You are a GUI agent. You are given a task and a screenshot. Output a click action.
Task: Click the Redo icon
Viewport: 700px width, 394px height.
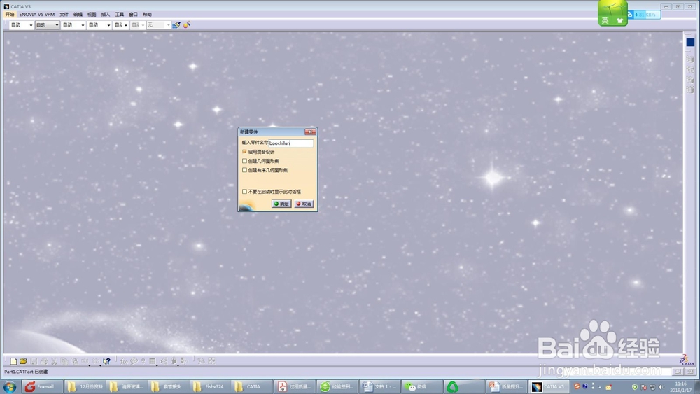[x=95, y=360]
